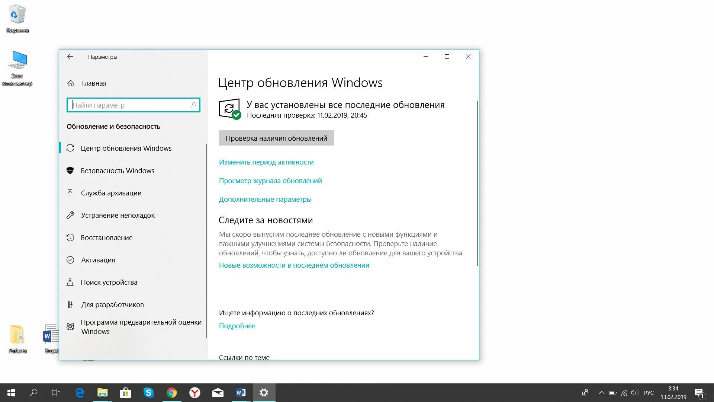714x402 pixels.
Task: Click inside the Найти параметр search box
Action: [130, 105]
